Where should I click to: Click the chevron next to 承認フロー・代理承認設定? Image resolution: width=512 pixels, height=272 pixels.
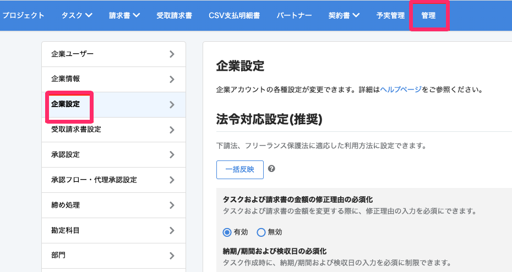coord(172,180)
